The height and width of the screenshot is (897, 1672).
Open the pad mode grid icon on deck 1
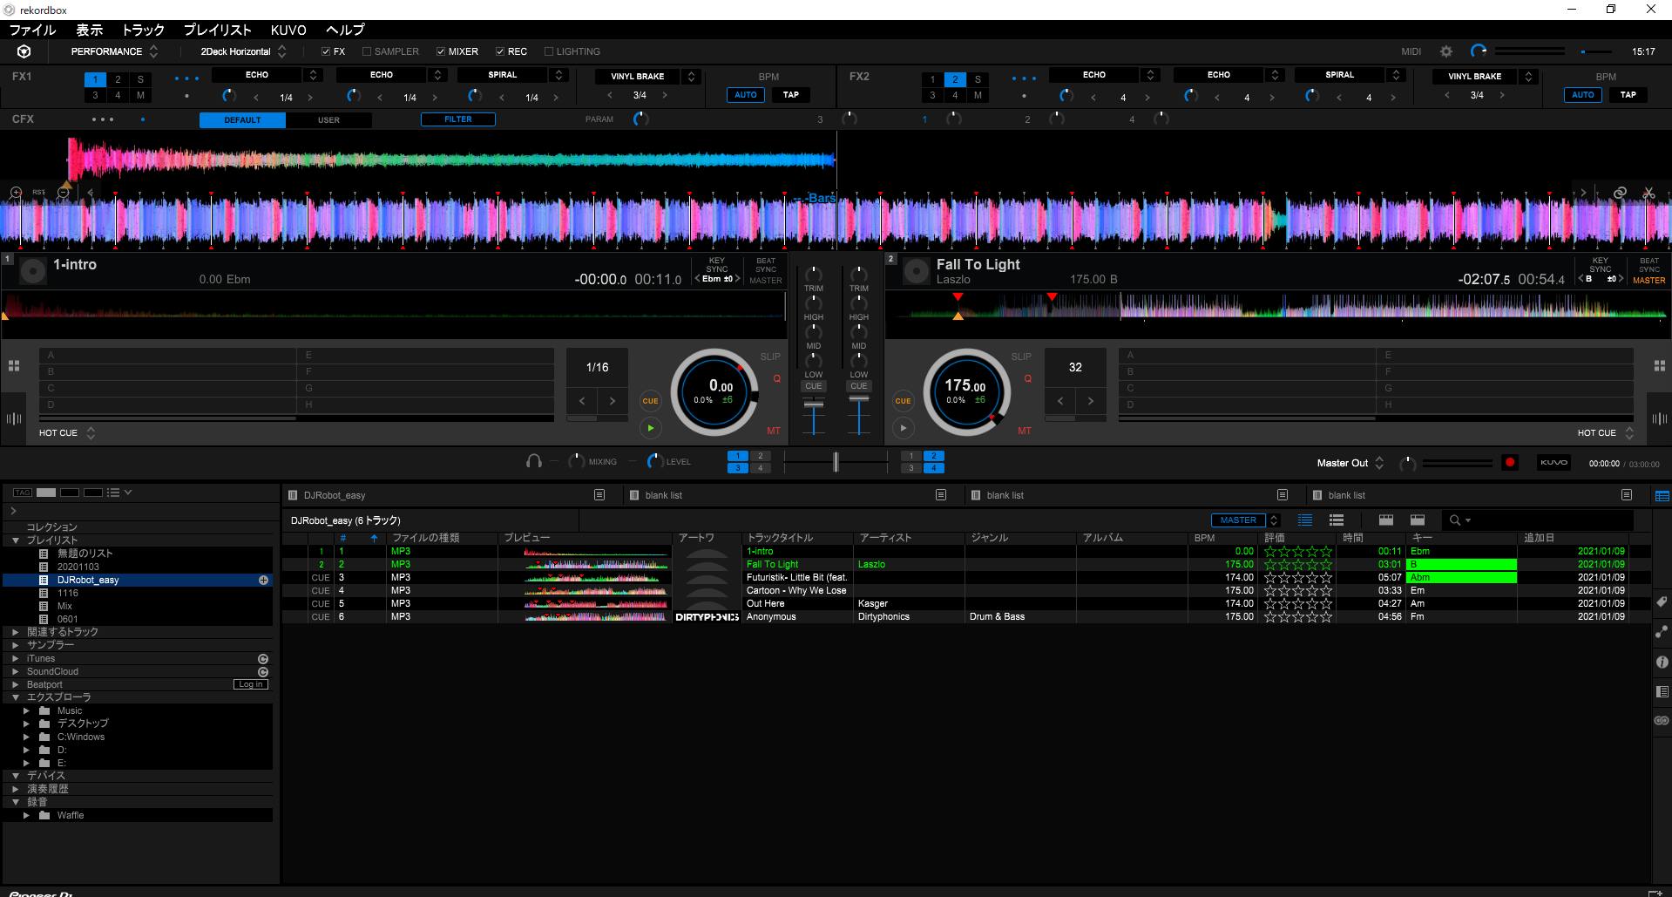coord(14,366)
